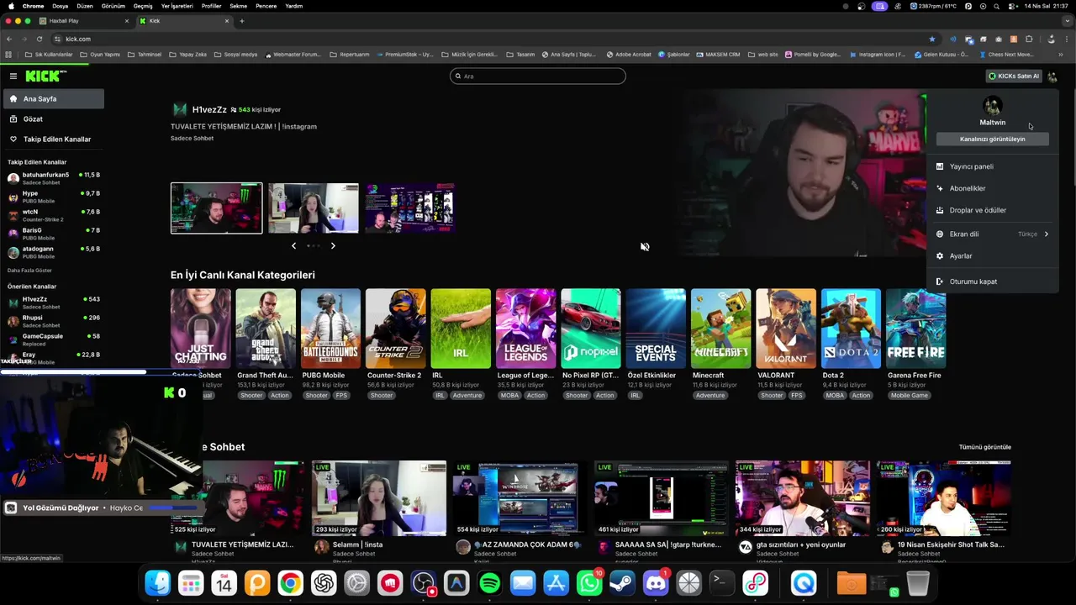
Task: Click the search field Ara
Action: (538, 76)
